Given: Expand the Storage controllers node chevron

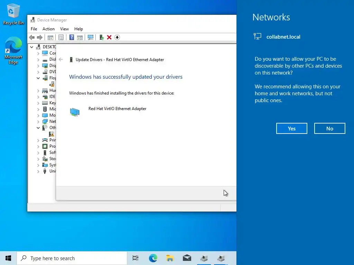Looking at the screenshot, I should coord(38,159).
